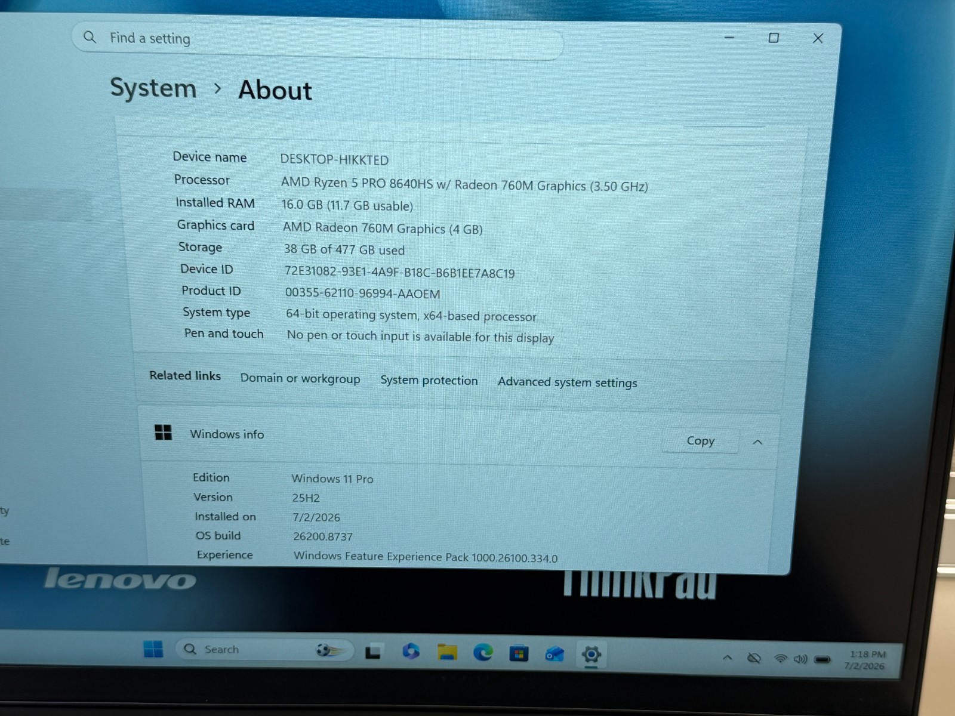Viewport: 955px width, 716px height.
Task: Launch Copilot from the taskbar
Action: pyautogui.click(x=411, y=652)
